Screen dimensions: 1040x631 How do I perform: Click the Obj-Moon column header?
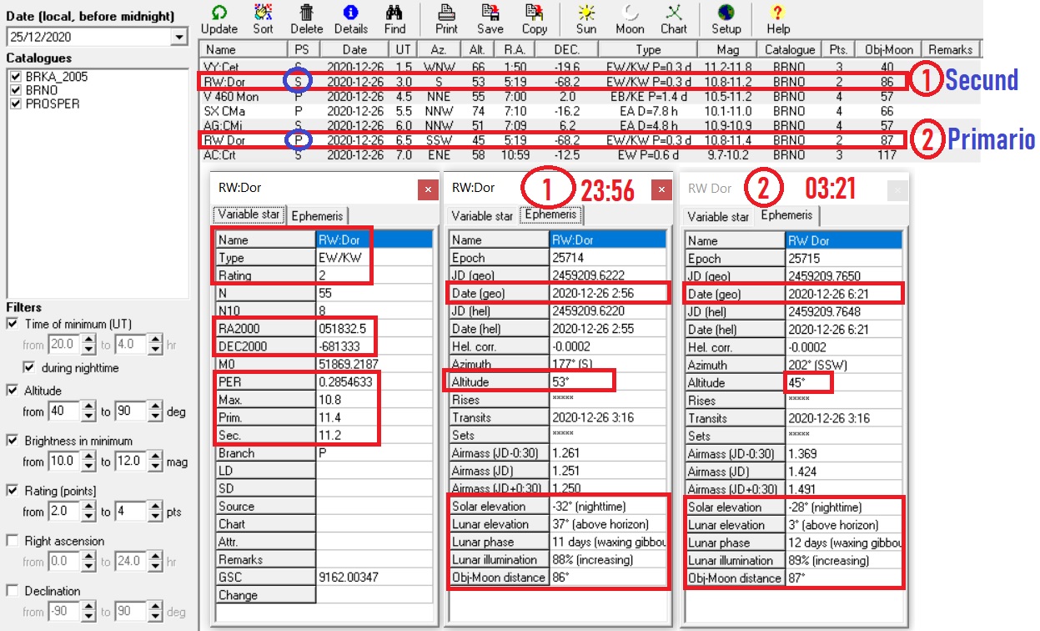890,50
